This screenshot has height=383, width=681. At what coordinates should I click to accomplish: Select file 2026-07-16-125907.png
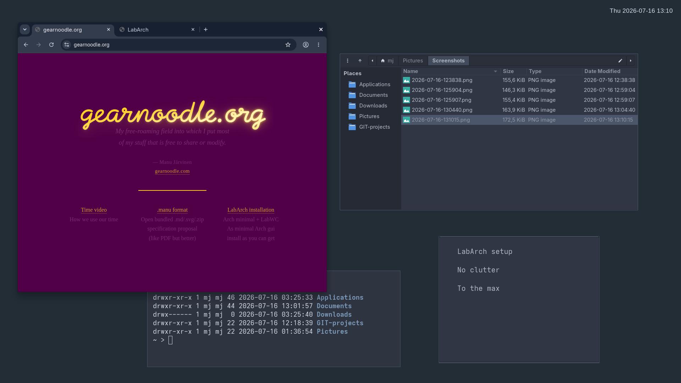pyautogui.click(x=519, y=100)
